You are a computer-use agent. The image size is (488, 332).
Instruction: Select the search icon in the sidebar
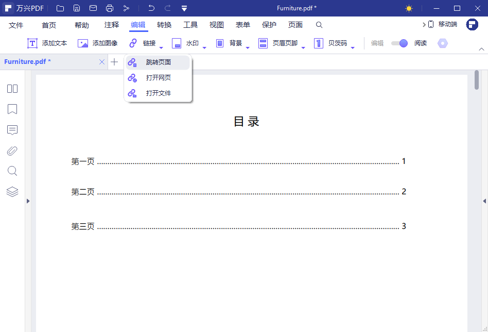(x=12, y=171)
